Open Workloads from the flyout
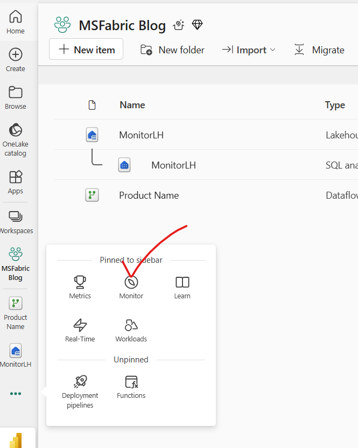Viewport: 358px width, 448px height. tap(131, 330)
